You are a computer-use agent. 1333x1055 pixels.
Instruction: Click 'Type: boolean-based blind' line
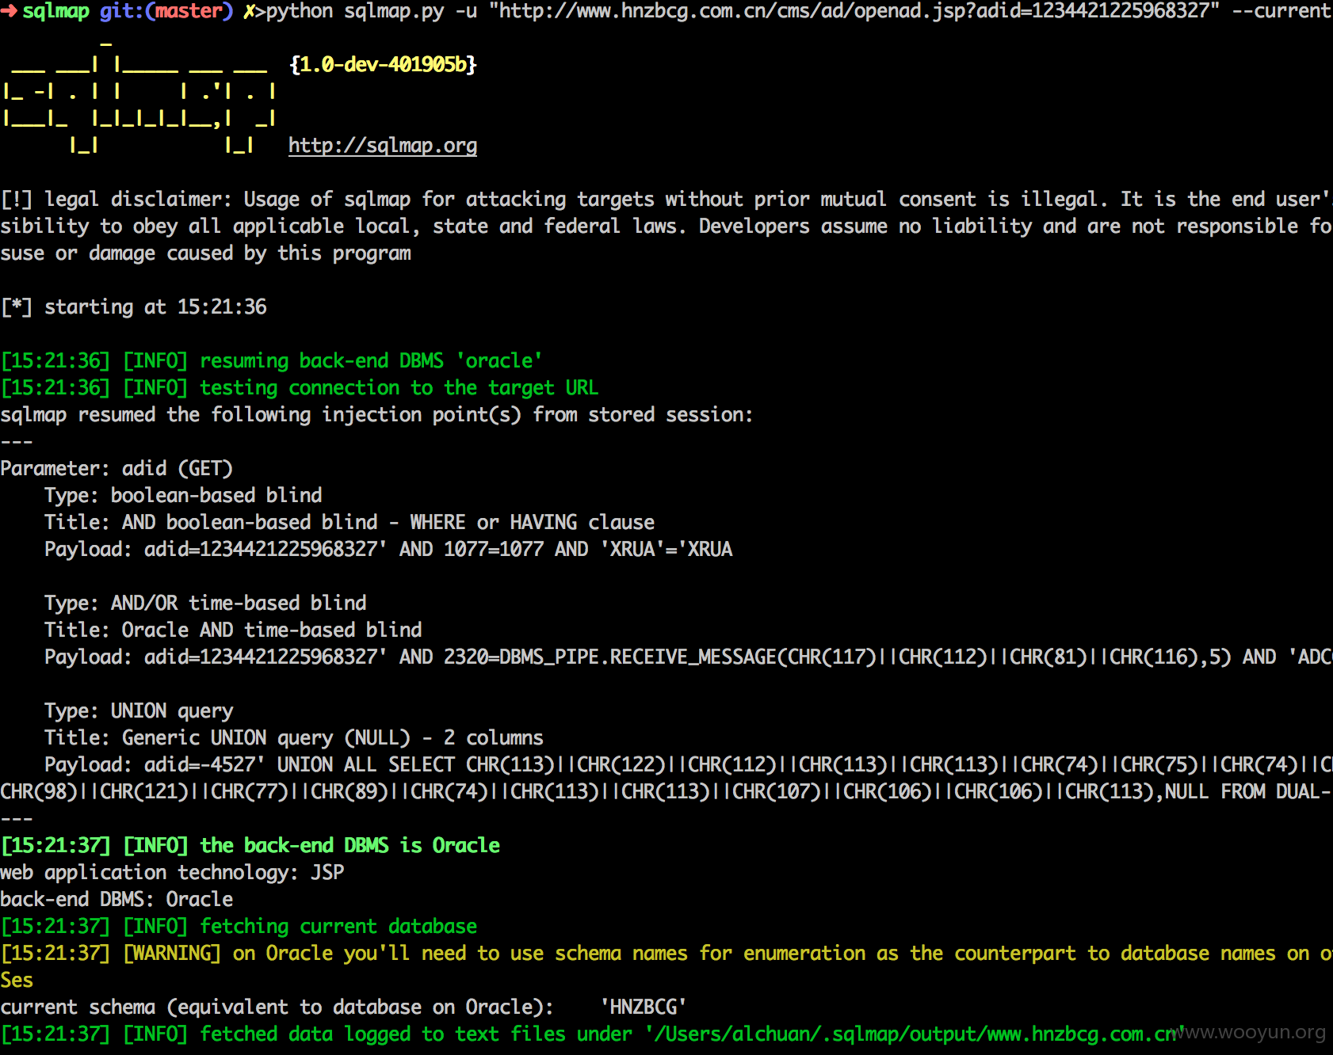click(183, 495)
